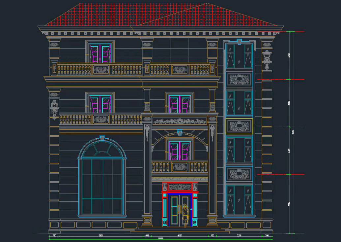Click the long carved frieze above the center bay
The height and width of the screenshot is (242, 341).
click(x=180, y=121)
